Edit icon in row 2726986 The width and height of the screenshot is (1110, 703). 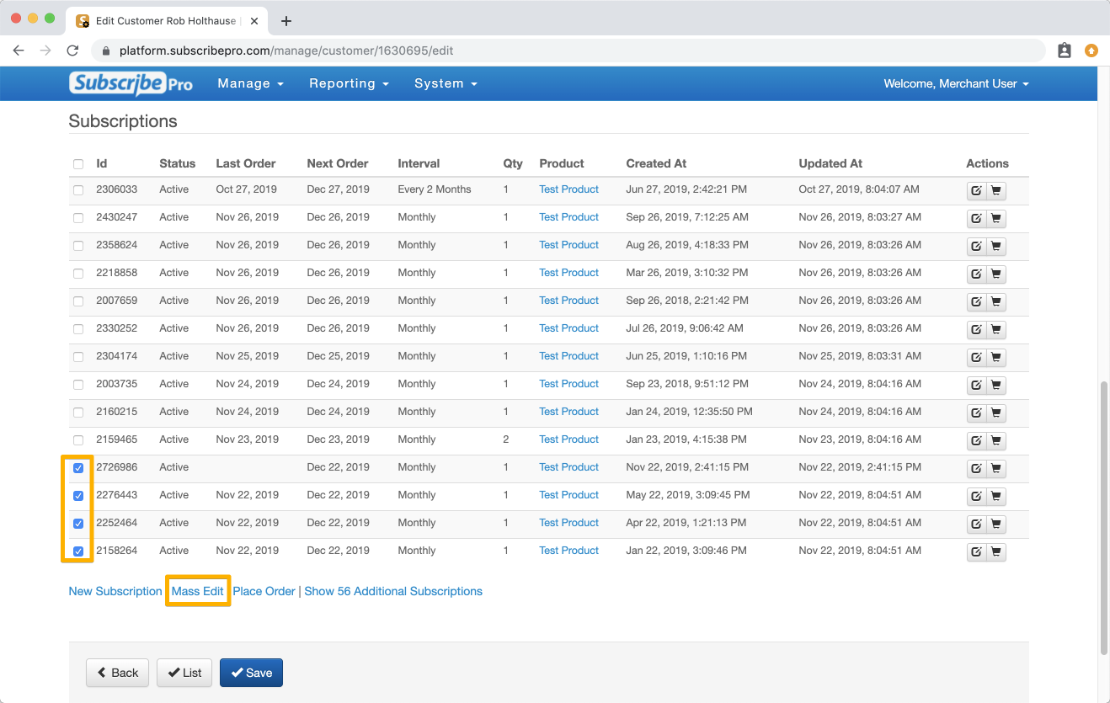976,469
